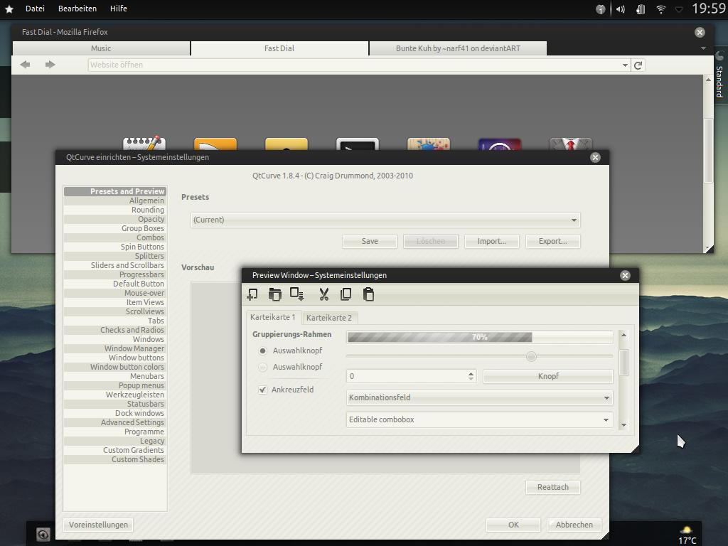This screenshot has height=546, width=728.
Task: Click the copy icon in Preview Window toolbar
Action: tap(346, 294)
